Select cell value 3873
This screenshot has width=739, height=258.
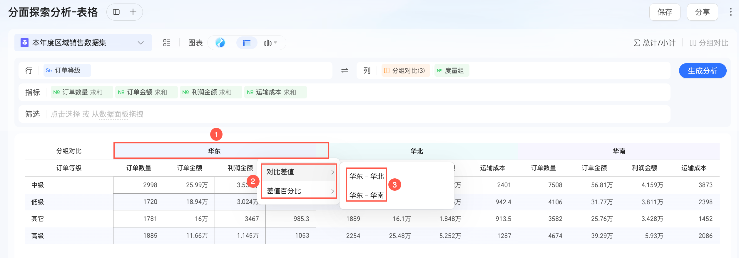pyautogui.click(x=705, y=185)
